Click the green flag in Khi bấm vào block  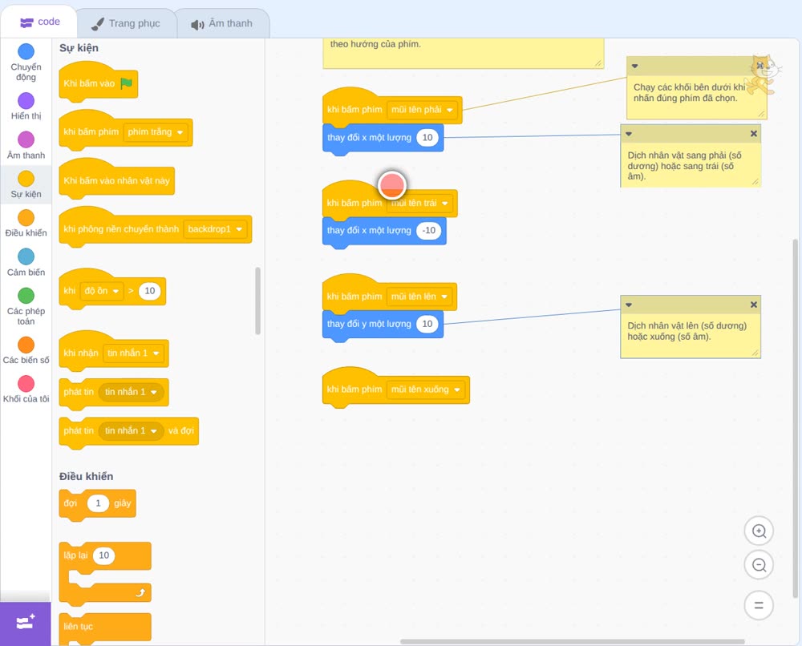click(x=126, y=83)
